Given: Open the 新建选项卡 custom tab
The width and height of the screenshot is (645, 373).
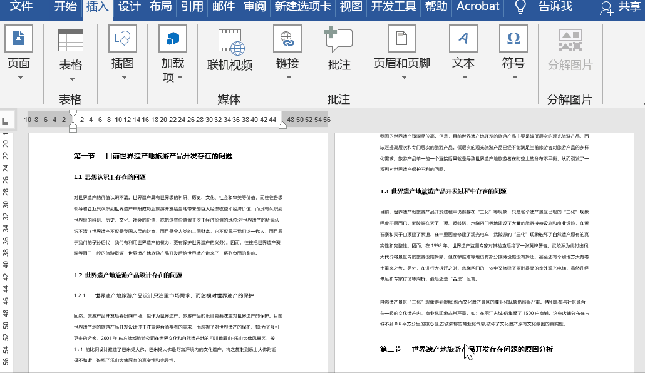Looking at the screenshot, I should 302,6.
